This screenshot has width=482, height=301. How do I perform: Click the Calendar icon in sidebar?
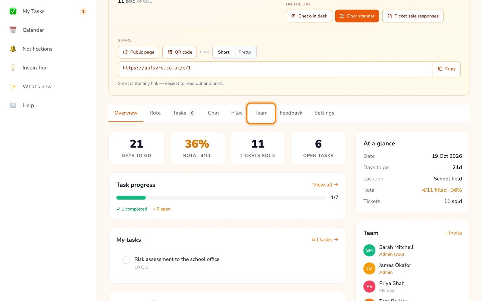point(13,30)
